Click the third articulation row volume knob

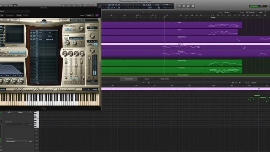pyautogui.click(x=37, y=39)
